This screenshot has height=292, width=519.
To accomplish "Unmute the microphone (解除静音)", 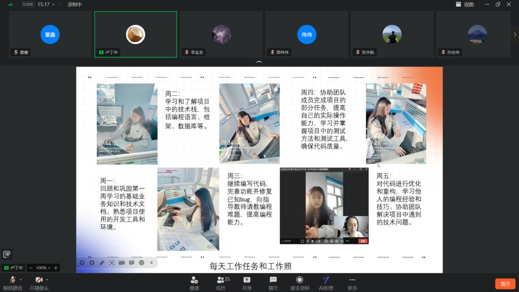I will click(x=12, y=280).
